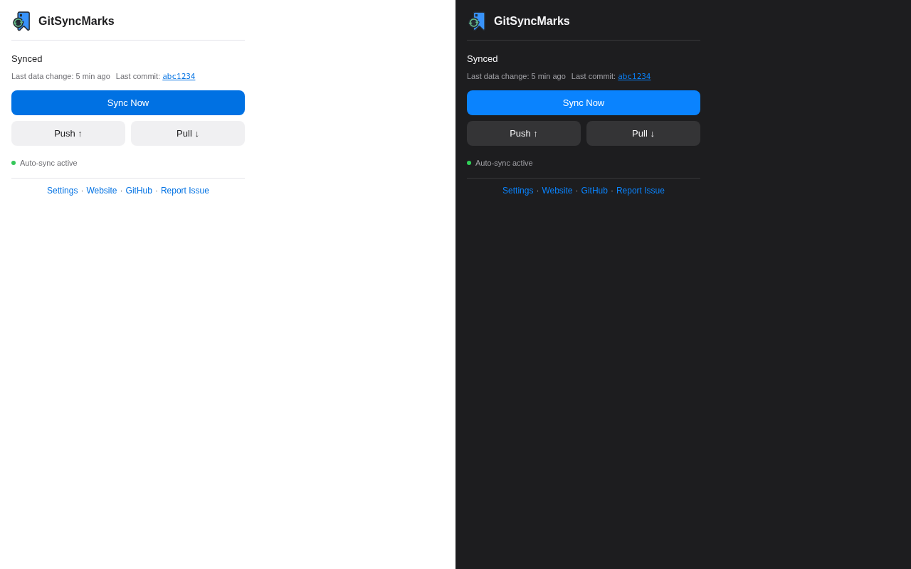
Task: Open GitHub from the dark panel footer
Action: (x=594, y=190)
